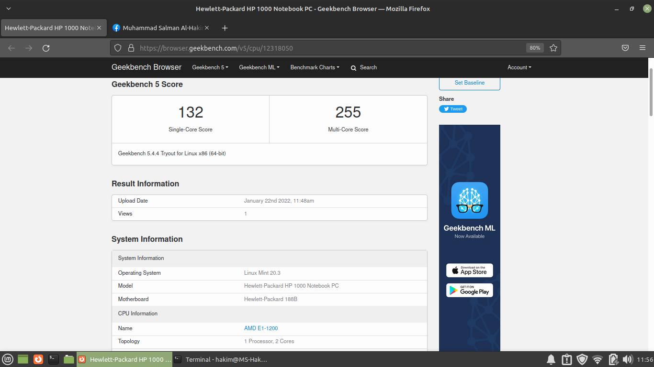
Task: Go to Geekbench Browser home logo
Action: point(147,67)
